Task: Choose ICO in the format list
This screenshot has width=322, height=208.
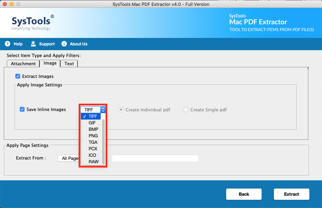Action: click(x=91, y=155)
